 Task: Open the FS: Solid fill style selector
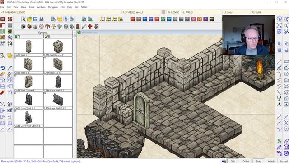(270, 12)
